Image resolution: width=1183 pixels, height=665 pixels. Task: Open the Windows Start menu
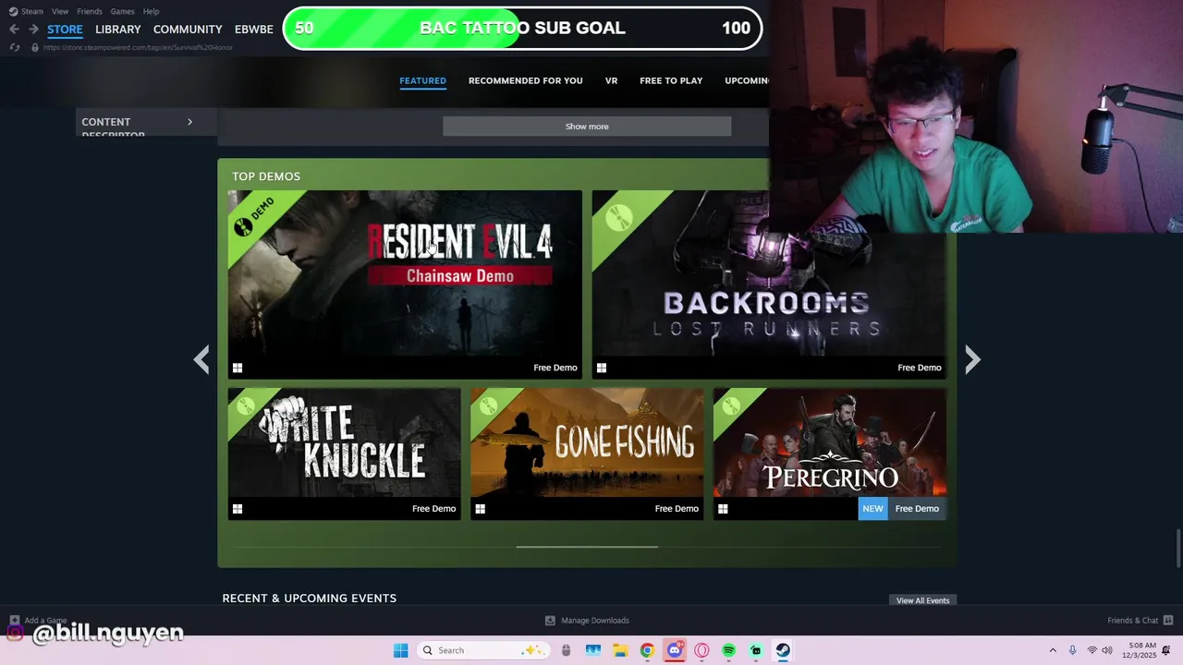tap(400, 650)
